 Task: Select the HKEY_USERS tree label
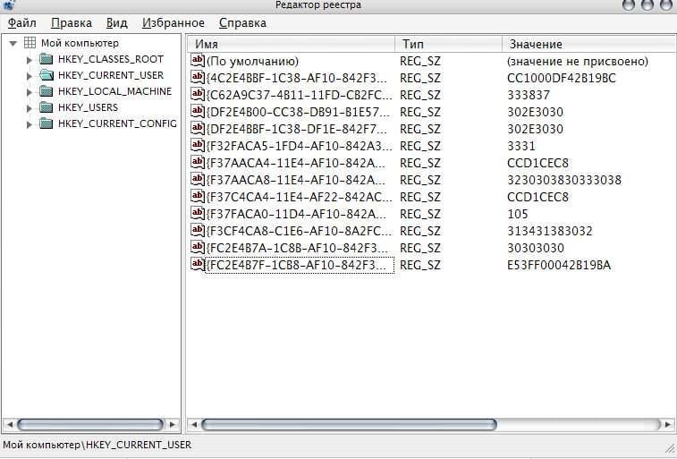coord(88,107)
